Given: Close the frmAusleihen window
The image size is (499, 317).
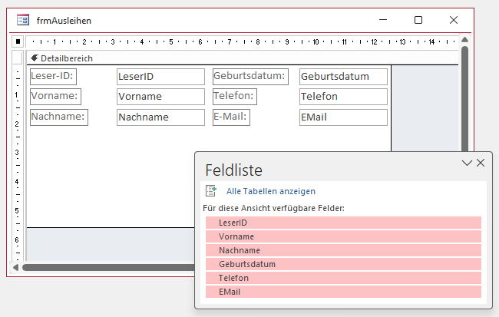Looking at the screenshot, I should [454, 20].
